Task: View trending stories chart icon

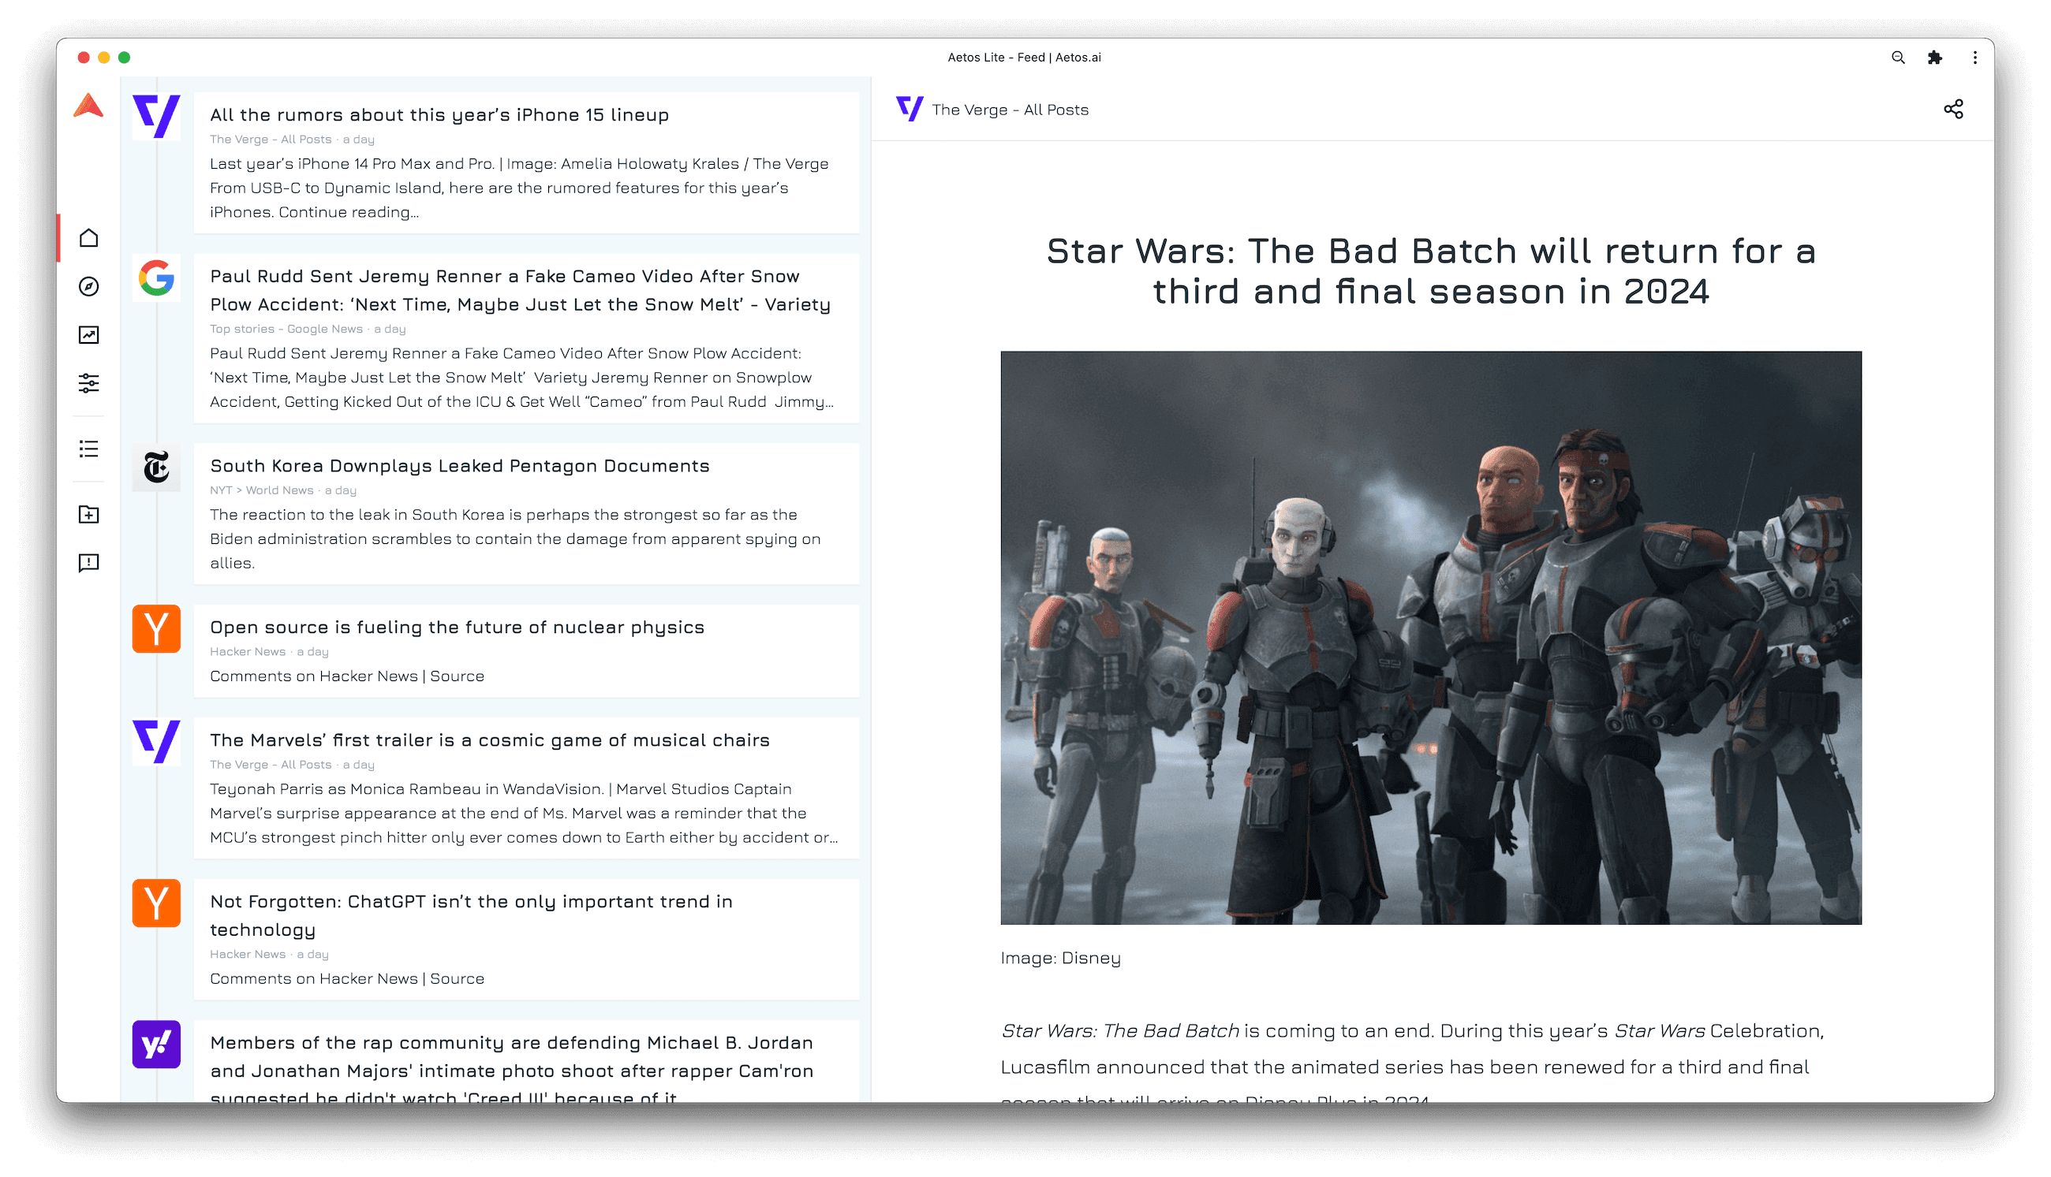Action: coord(89,336)
